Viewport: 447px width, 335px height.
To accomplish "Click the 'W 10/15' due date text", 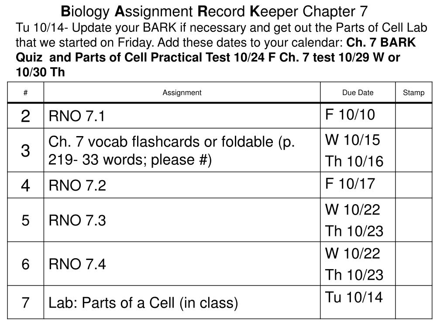I will [x=352, y=140].
